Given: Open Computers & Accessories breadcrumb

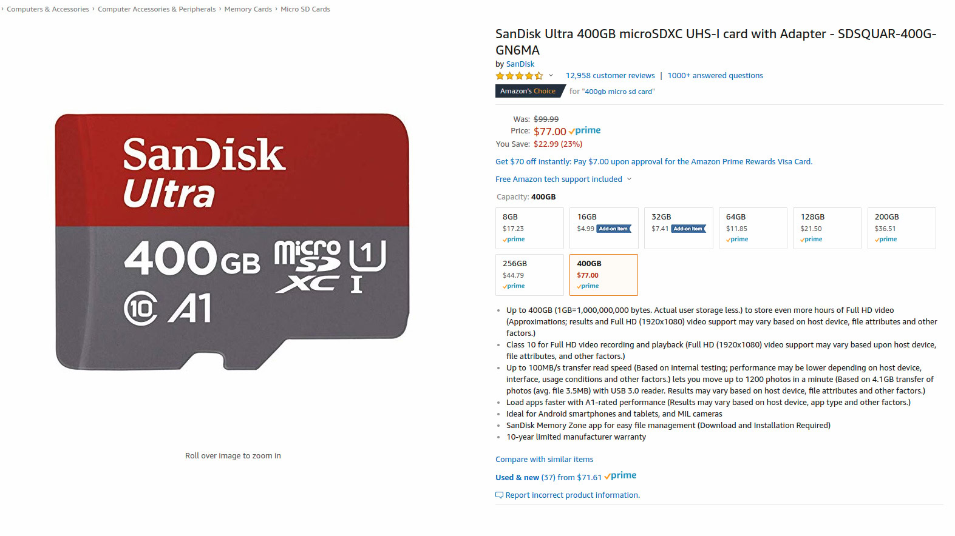Looking at the screenshot, I should 48,9.
